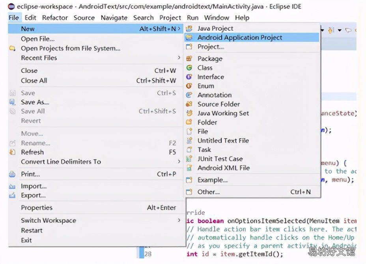The image size is (366, 264).
Task: Select the Package icon in the New submenu
Action: tap(189, 58)
